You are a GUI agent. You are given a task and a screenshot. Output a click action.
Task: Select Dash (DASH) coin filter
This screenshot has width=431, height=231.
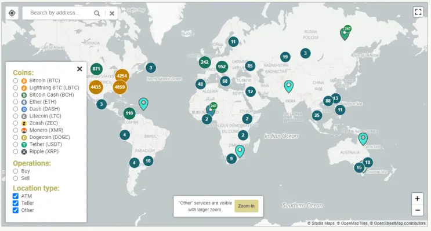[x=16, y=109]
